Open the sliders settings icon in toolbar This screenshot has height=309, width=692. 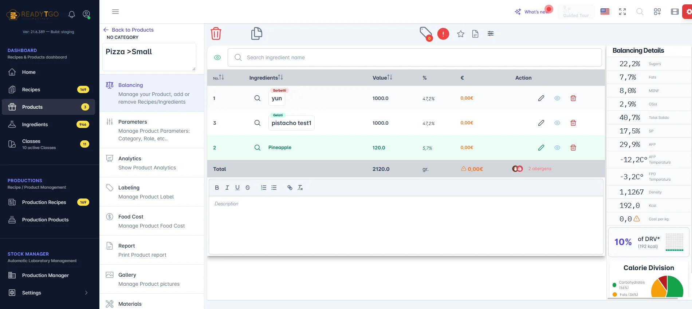tap(491, 33)
